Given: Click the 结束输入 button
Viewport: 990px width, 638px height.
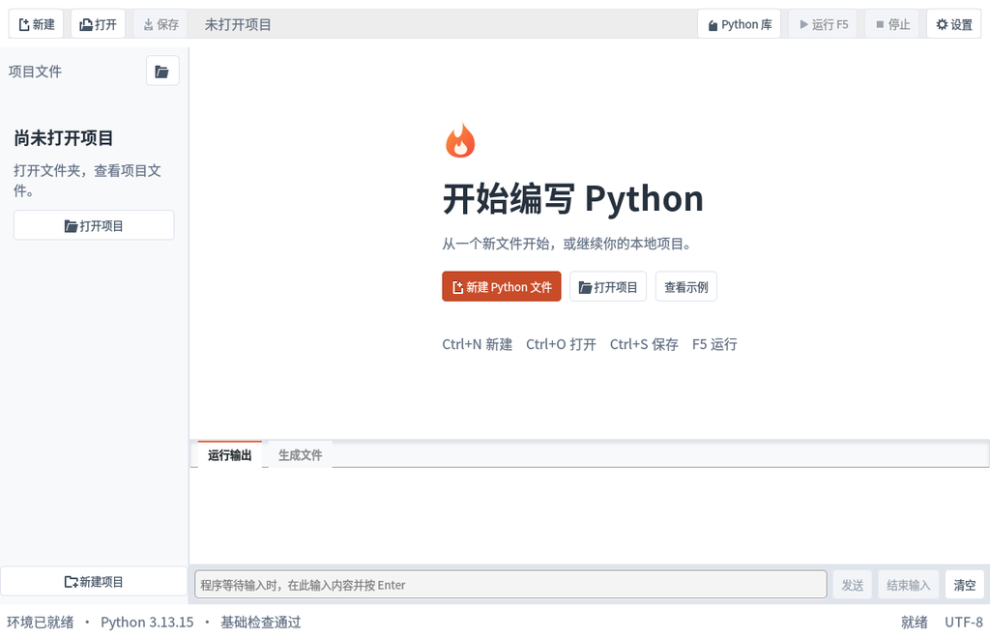Looking at the screenshot, I should click(908, 585).
